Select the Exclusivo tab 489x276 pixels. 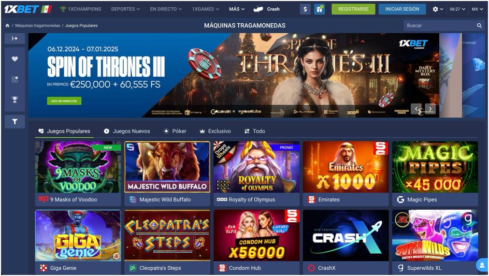(x=215, y=132)
